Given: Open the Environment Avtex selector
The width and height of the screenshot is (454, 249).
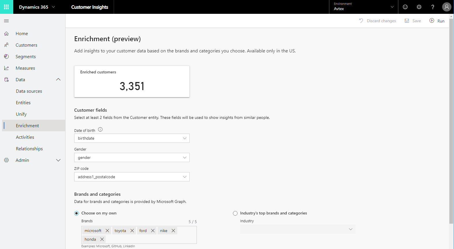Looking at the screenshot, I should (363, 7).
